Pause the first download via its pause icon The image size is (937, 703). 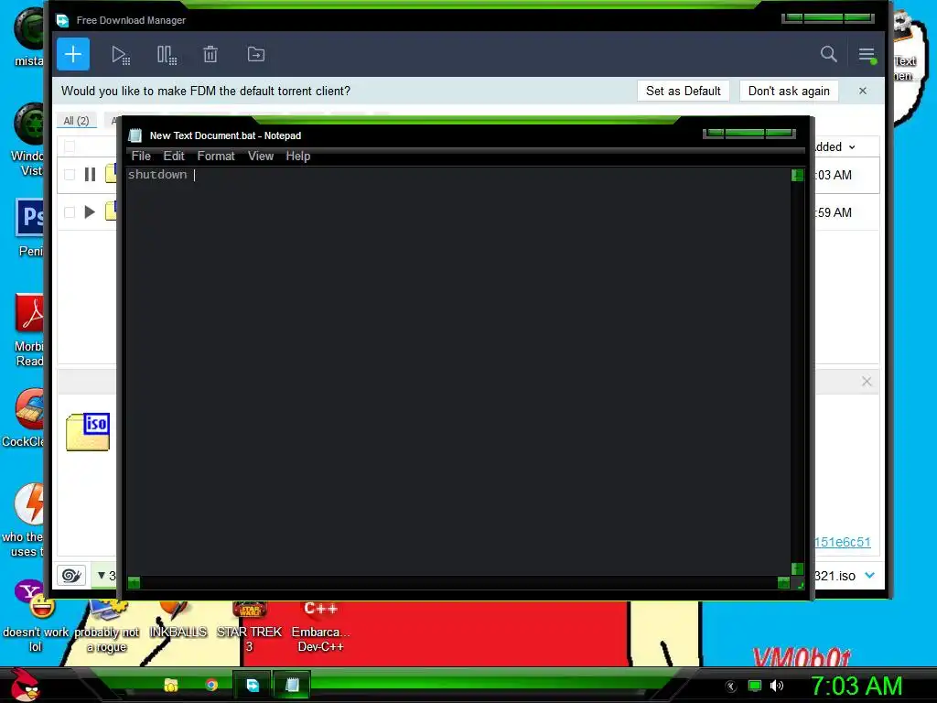coord(91,175)
